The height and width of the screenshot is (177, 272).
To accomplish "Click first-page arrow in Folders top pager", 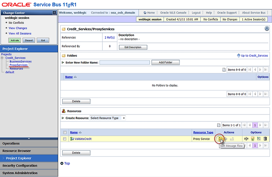I will point(250,70).
